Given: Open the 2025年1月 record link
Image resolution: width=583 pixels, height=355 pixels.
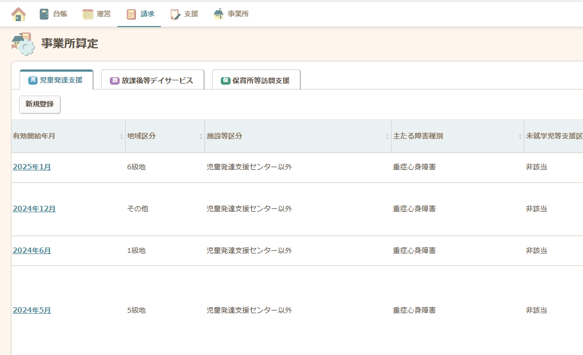Looking at the screenshot, I should click(32, 167).
